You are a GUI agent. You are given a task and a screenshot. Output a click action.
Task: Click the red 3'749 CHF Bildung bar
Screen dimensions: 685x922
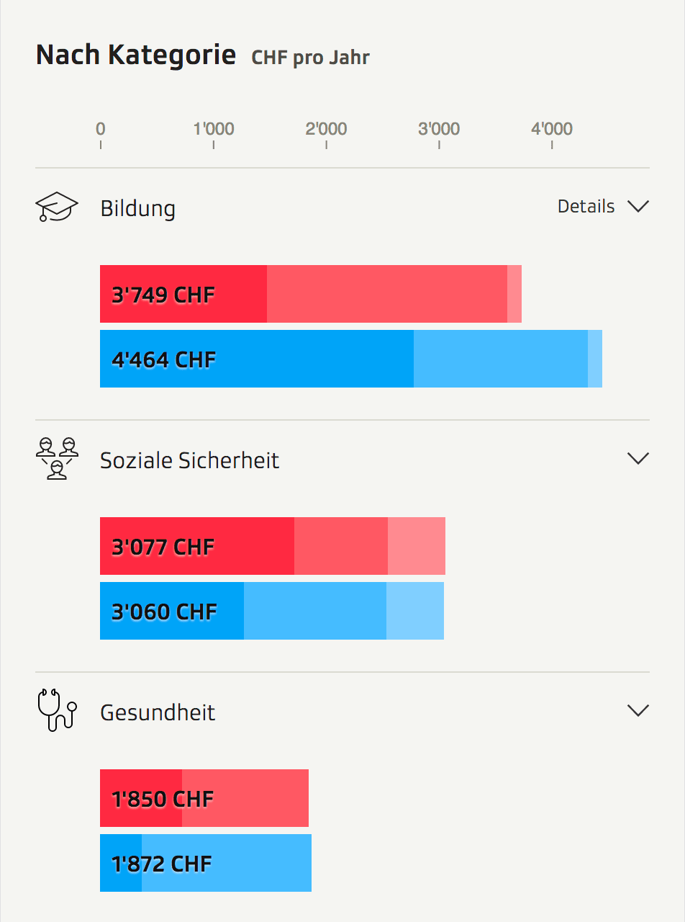point(311,294)
